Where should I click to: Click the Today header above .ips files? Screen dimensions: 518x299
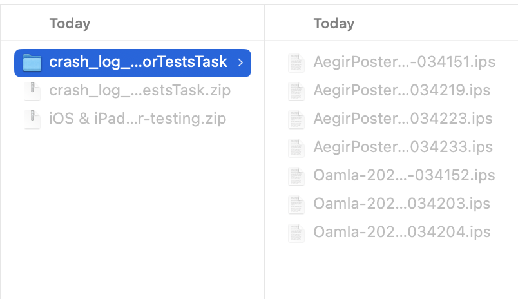[x=334, y=24]
